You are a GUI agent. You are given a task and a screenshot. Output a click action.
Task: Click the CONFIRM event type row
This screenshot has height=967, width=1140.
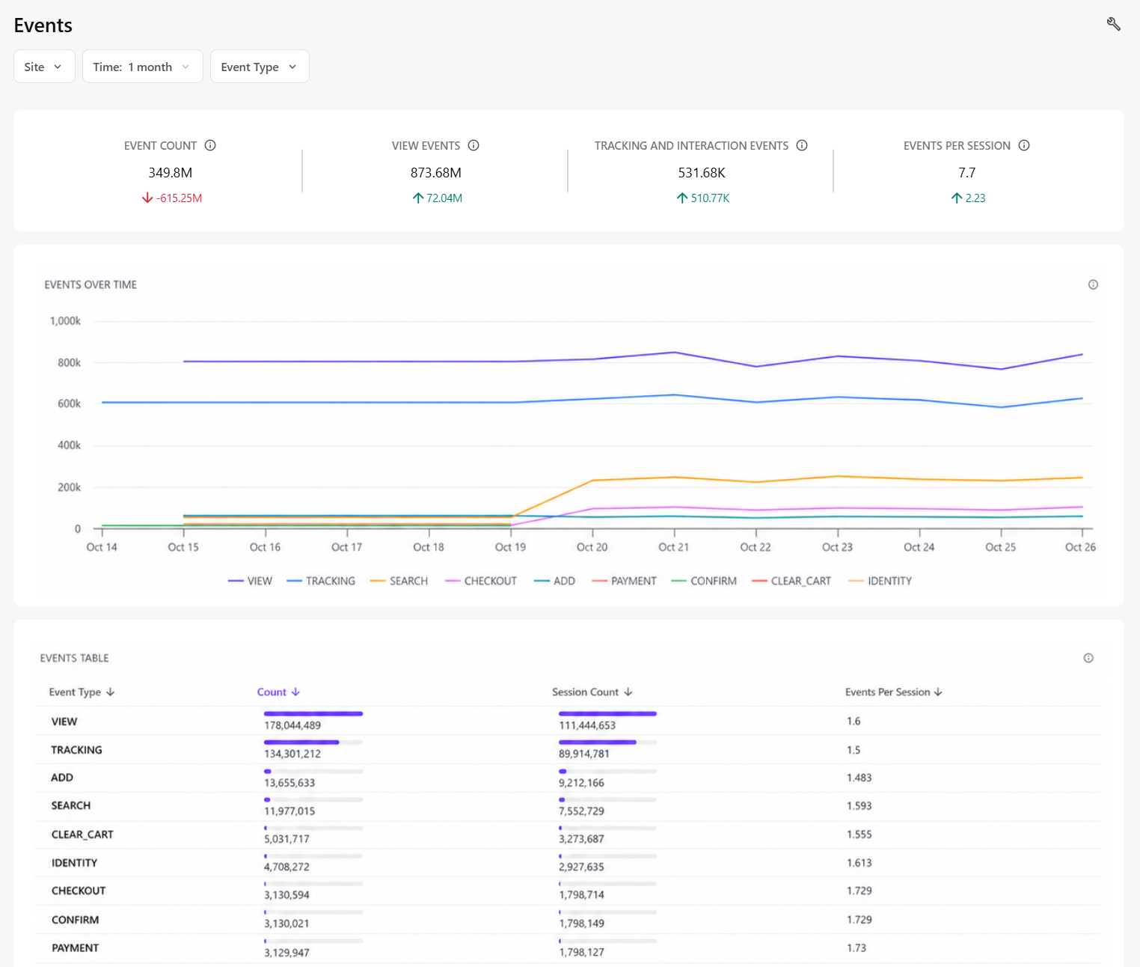click(568, 920)
